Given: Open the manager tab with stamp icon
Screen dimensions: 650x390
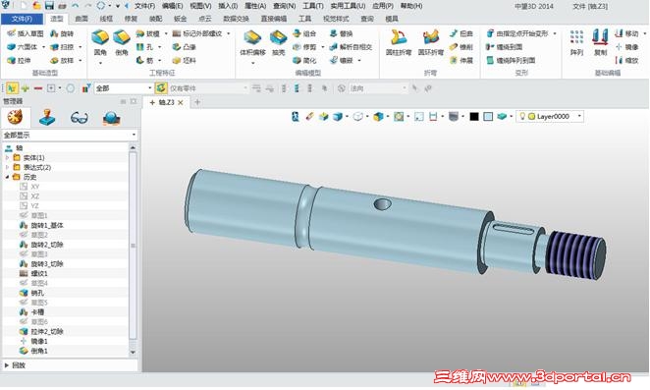Looking at the screenshot, I should click(47, 118).
